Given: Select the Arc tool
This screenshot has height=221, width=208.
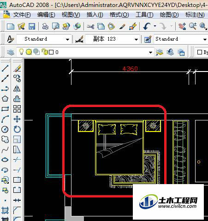Looking at the screenshot, I should [x=5, y=119].
